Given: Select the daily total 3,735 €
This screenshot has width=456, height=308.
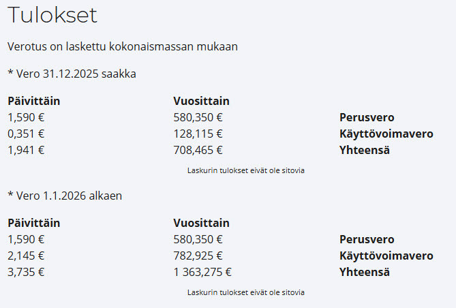Looking at the screenshot, I should 26,273.
